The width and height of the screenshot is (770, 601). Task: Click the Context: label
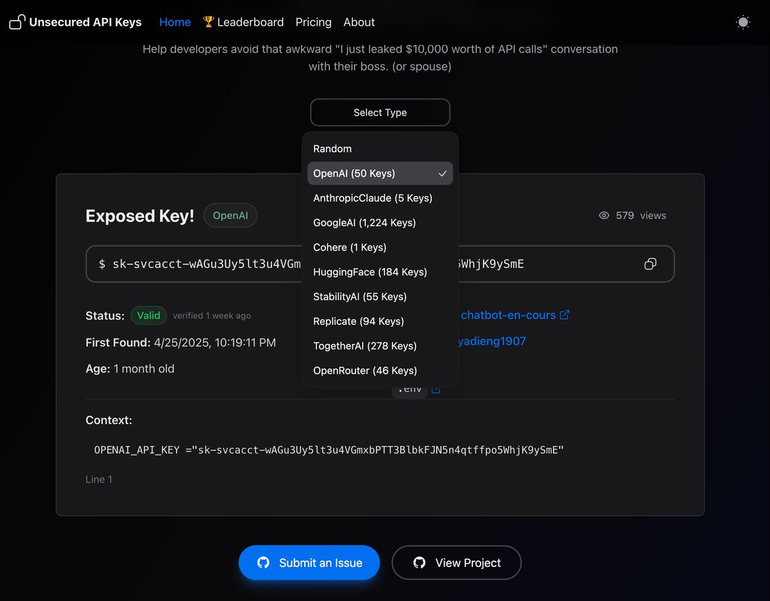point(109,420)
